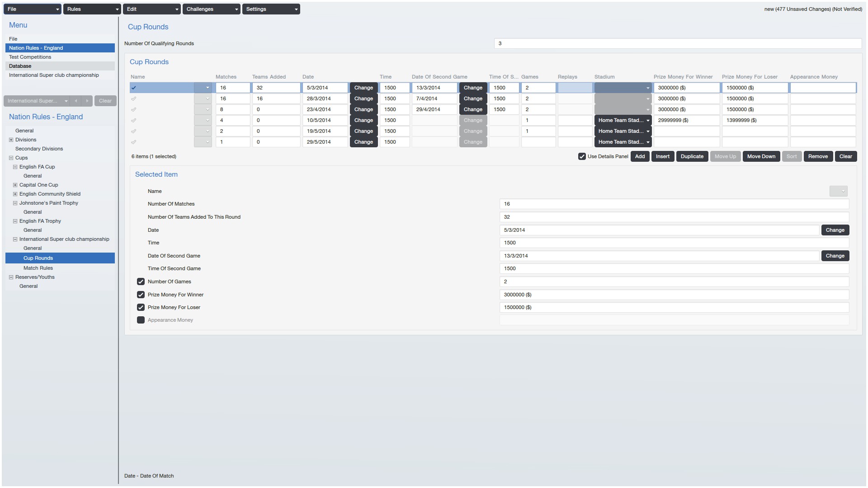This screenshot has width=868, height=488.
Task: Click next arrow beside International Super selector
Action: [87, 101]
